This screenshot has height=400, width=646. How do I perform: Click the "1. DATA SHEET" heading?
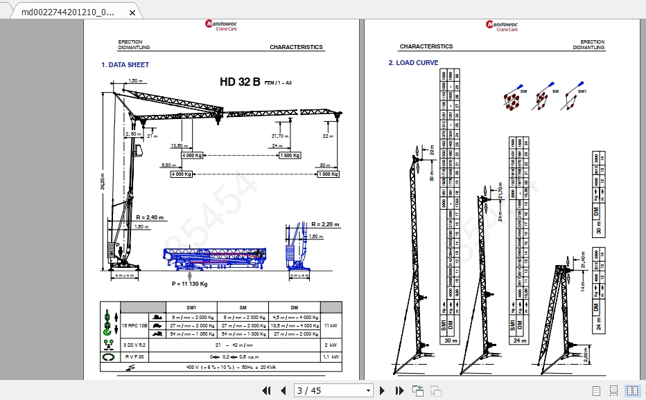click(125, 64)
